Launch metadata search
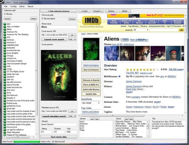This screenshot has width=189, height=145. 54,116
